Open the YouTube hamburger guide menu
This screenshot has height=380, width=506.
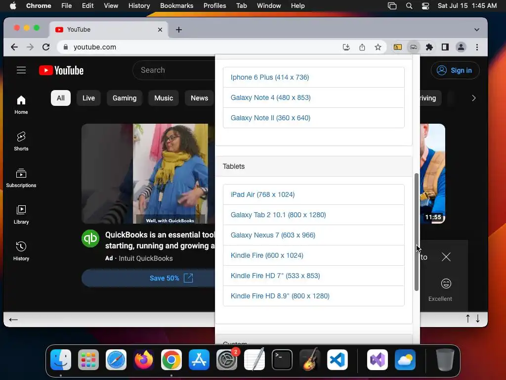21,70
